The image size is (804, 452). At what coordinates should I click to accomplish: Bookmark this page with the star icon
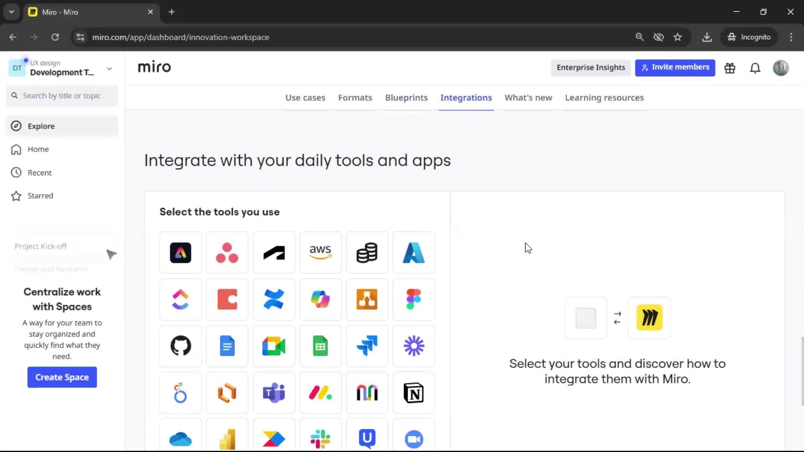(x=678, y=37)
